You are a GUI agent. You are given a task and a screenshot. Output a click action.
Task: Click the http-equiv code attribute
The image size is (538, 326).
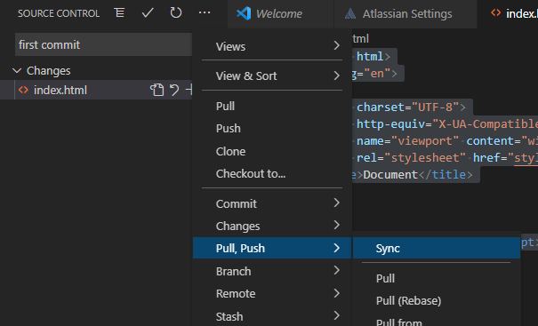tap(390, 123)
